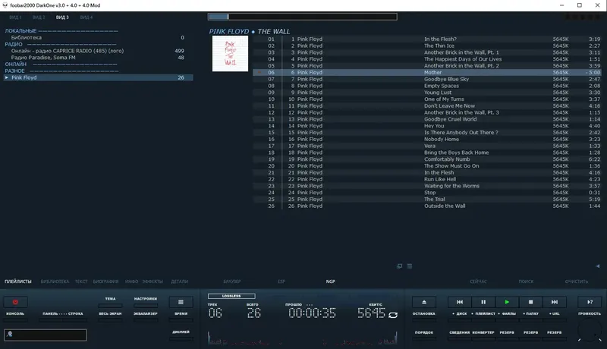Switch to the ВИД 1 view tab
Image resolution: width=607 pixels, height=349 pixels.
pyautogui.click(x=15, y=17)
